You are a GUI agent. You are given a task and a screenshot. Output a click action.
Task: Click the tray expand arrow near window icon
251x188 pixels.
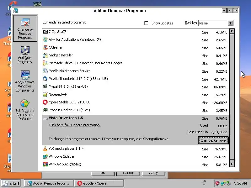(x=204, y=185)
